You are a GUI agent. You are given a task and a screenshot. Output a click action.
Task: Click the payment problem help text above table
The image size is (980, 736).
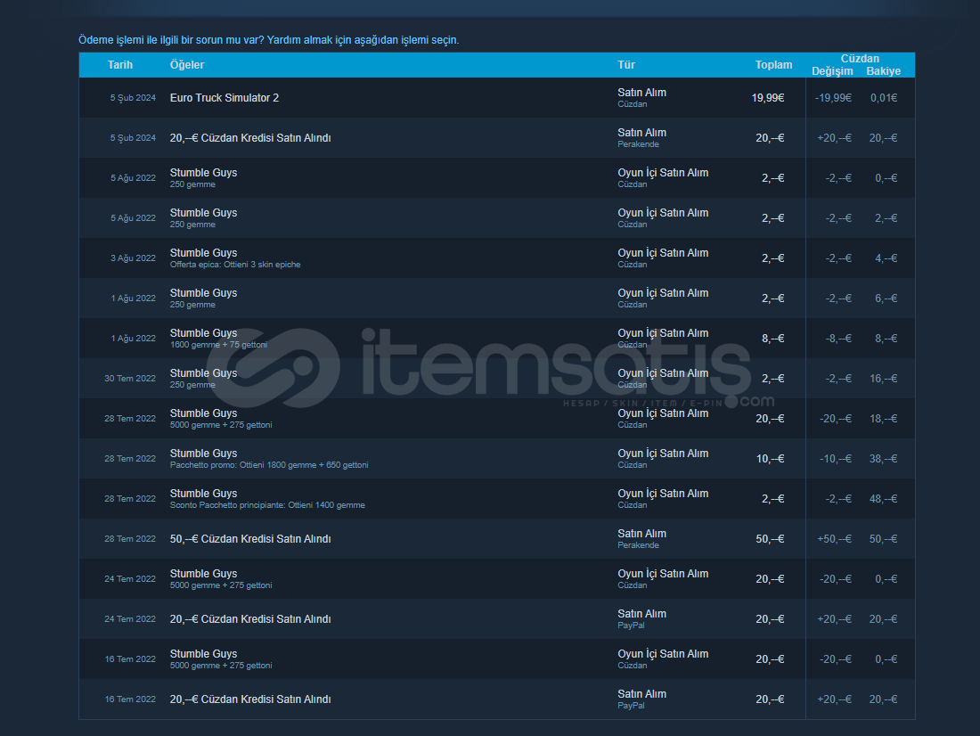pyautogui.click(x=269, y=40)
